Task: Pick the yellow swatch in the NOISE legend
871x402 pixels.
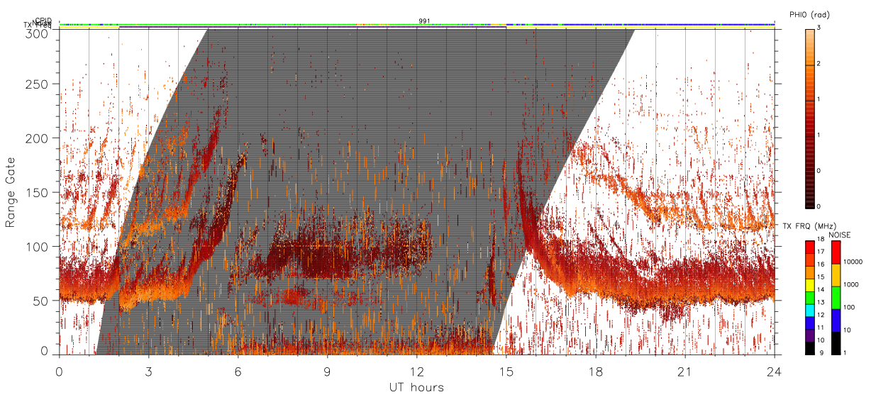Action: point(836,275)
